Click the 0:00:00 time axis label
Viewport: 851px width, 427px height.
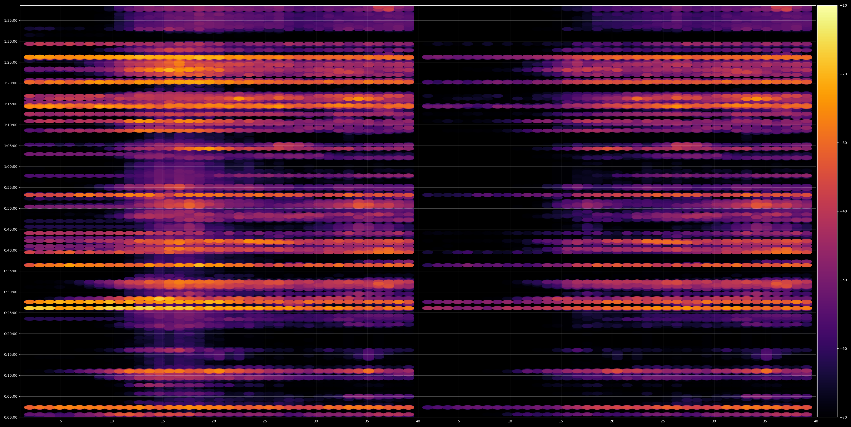(10, 417)
